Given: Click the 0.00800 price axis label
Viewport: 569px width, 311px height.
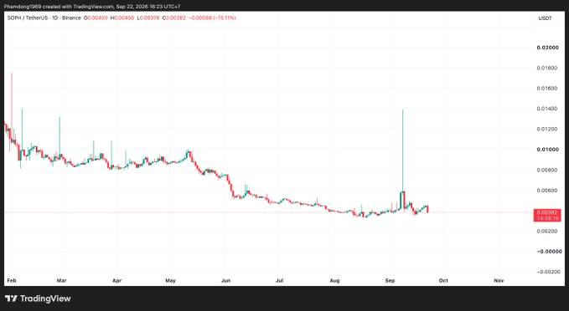Looking at the screenshot, I should tap(547, 170).
